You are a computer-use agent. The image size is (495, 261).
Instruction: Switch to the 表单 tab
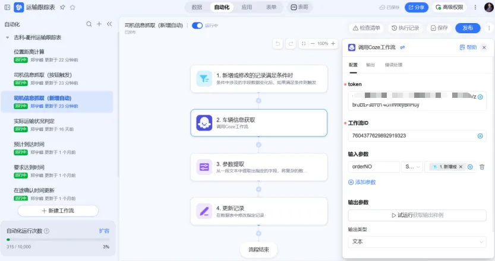pos(271,7)
